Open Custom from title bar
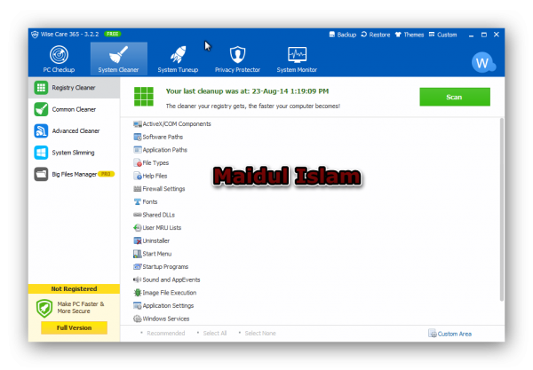Image resolution: width=533 pixels, height=370 pixels. pyautogui.click(x=443, y=35)
